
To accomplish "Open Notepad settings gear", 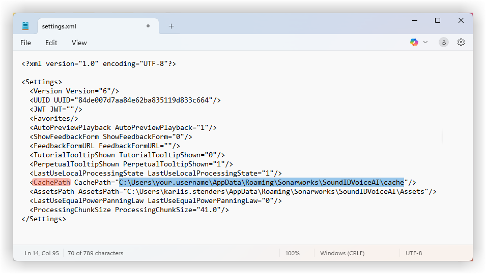I will pyautogui.click(x=461, y=42).
